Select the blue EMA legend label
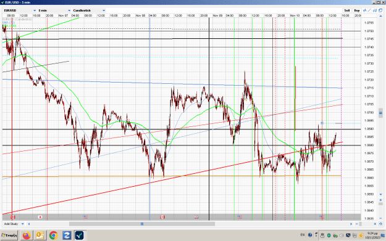 click(9, 22)
